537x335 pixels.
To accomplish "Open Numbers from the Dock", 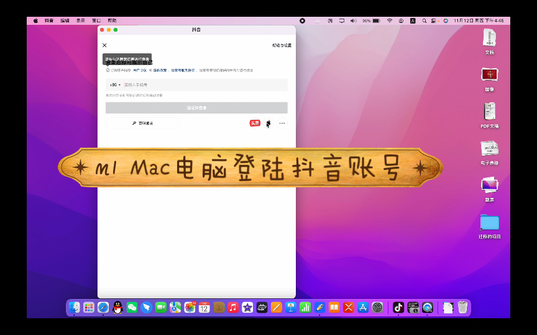I will tap(305, 308).
